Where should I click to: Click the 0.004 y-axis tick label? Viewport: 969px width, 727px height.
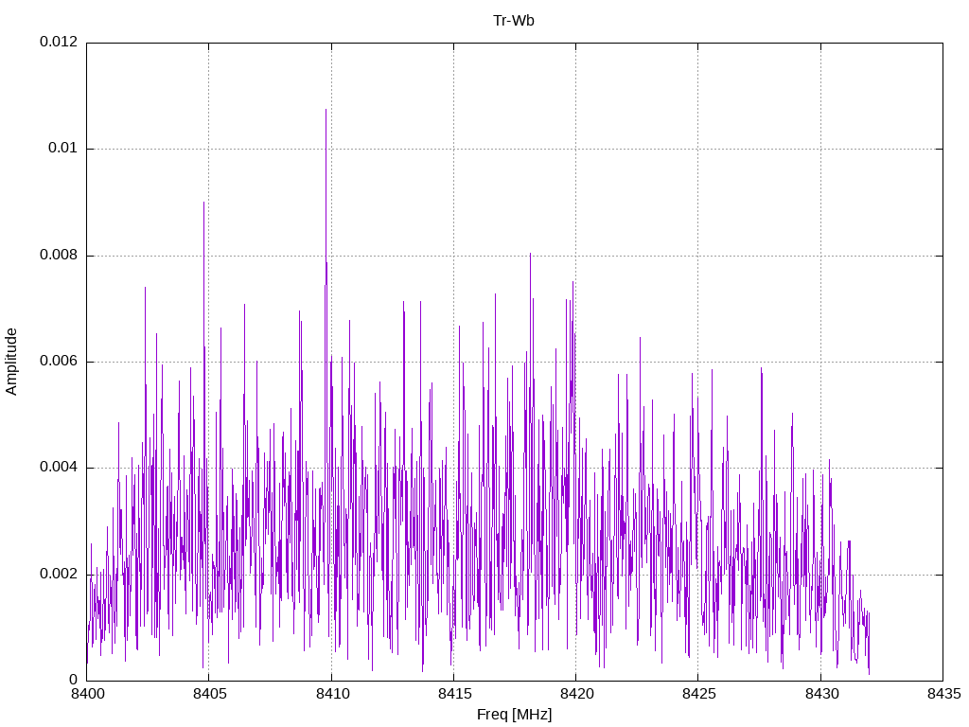pos(59,468)
